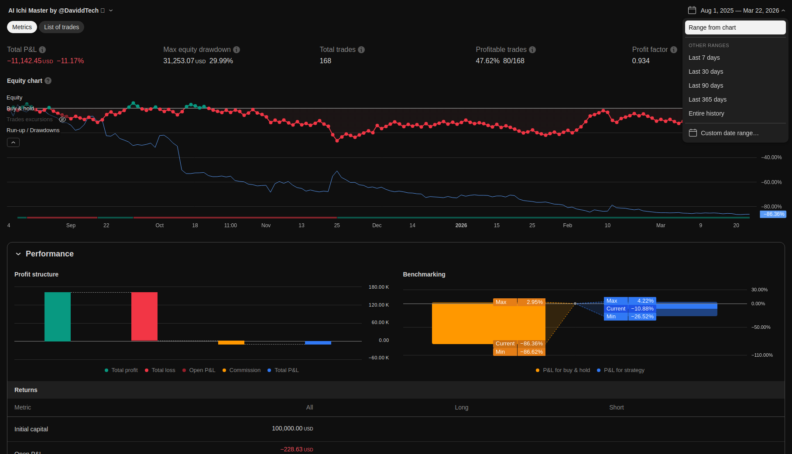Viewport: 792px width, 454px height.
Task: Open Custom date range option
Action: (x=729, y=133)
